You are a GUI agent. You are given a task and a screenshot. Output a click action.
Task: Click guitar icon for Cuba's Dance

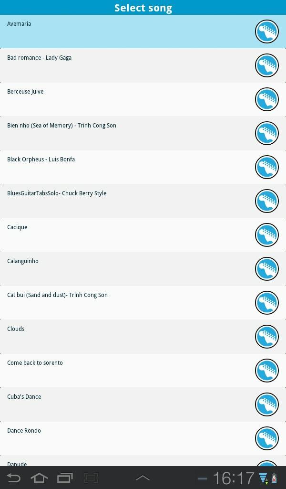pyautogui.click(x=267, y=404)
